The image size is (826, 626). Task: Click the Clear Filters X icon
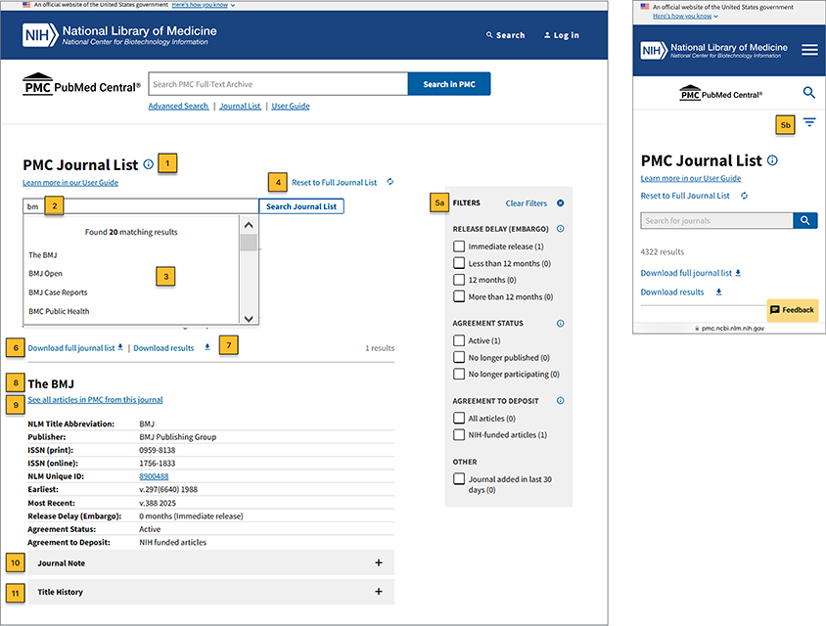click(x=561, y=202)
